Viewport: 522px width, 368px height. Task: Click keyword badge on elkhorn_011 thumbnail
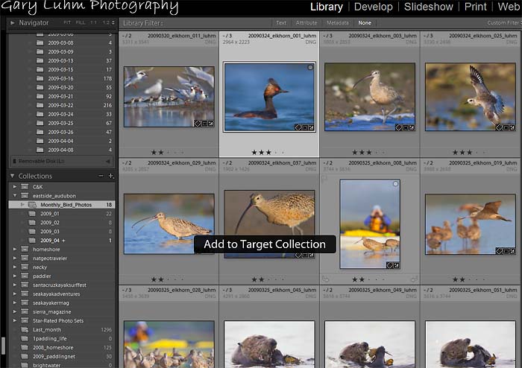198,124
